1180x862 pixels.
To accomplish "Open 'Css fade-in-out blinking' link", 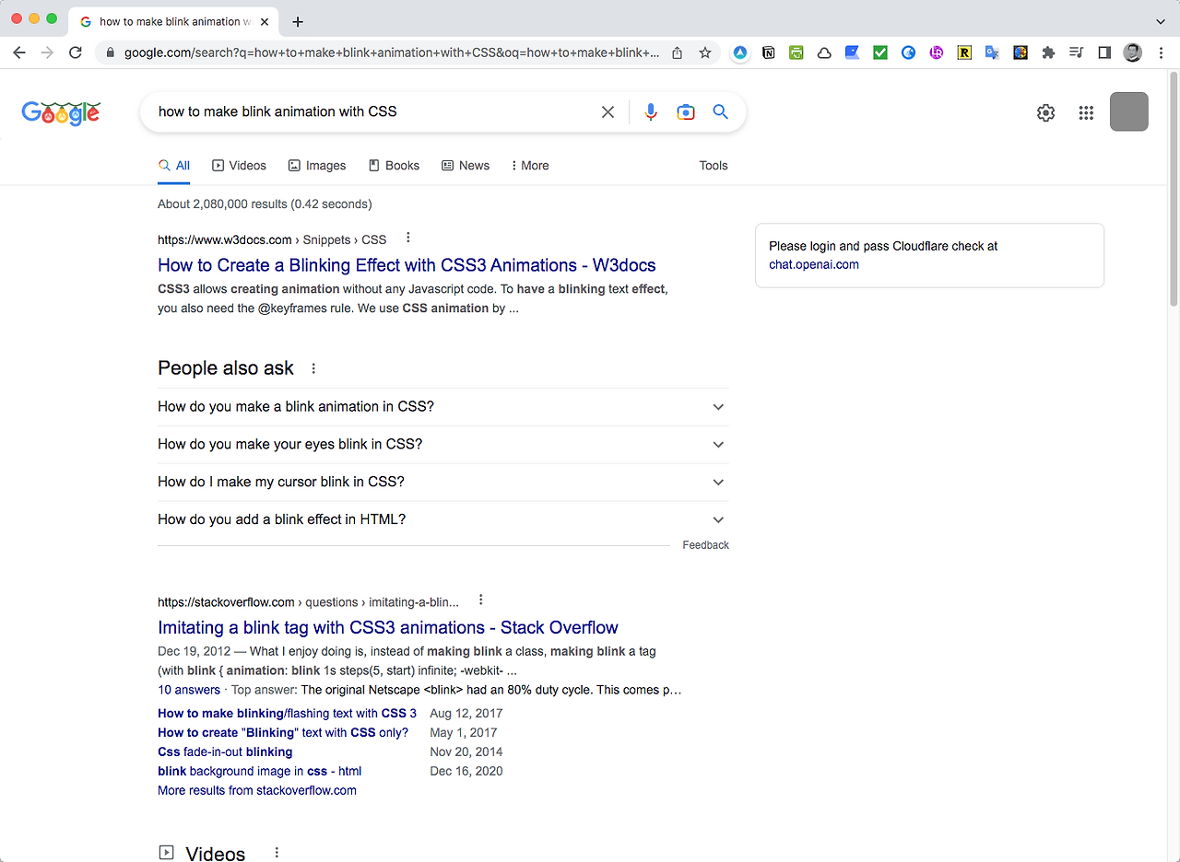I will (225, 751).
